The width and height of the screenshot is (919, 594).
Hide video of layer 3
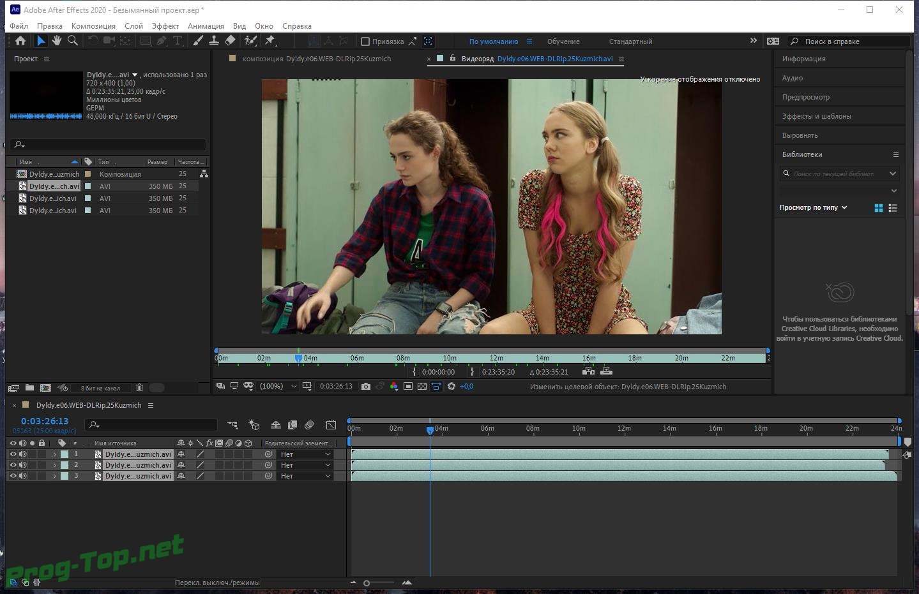click(13, 476)
